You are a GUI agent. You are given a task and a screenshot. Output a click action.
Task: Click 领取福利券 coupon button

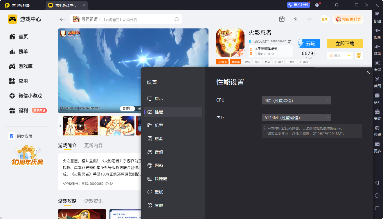click(x=348, y=19)
